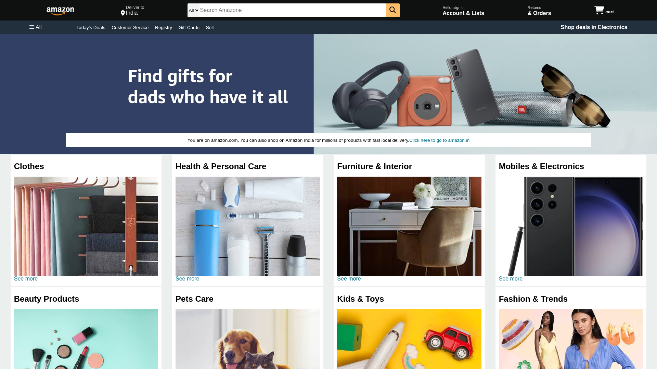Click See more under Health & Personal Care

coord(187,279)
